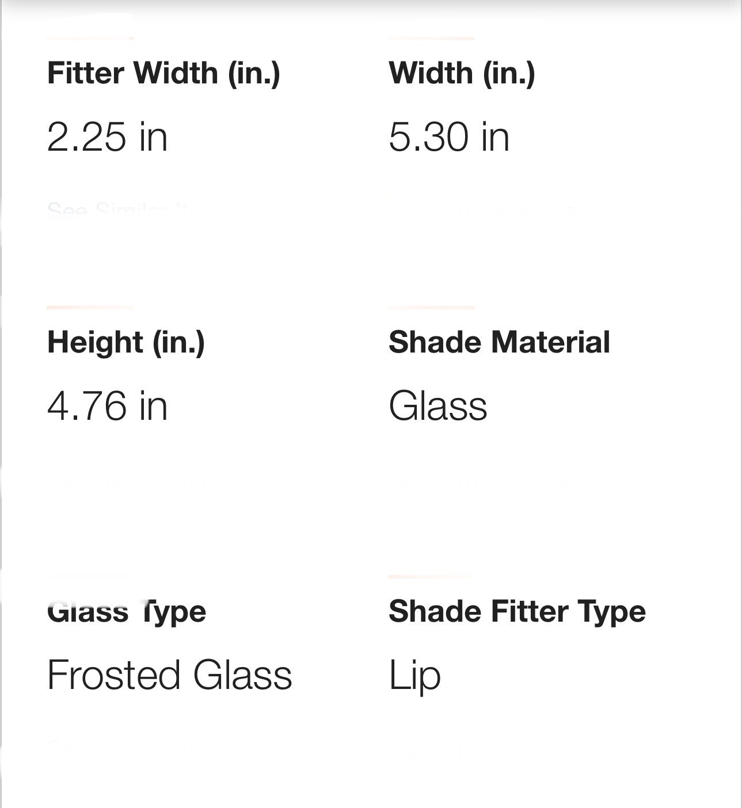Select the 5.30 in width value
The height and width of the screenshot is (808, 742).
[x=449, y=137]
